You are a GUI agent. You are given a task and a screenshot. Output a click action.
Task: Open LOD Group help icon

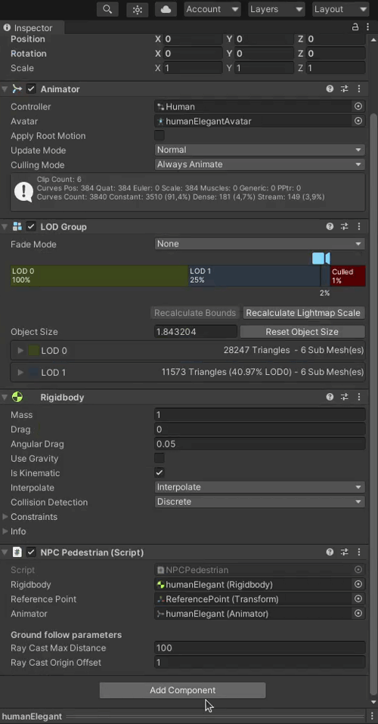[x=330, y=226]
